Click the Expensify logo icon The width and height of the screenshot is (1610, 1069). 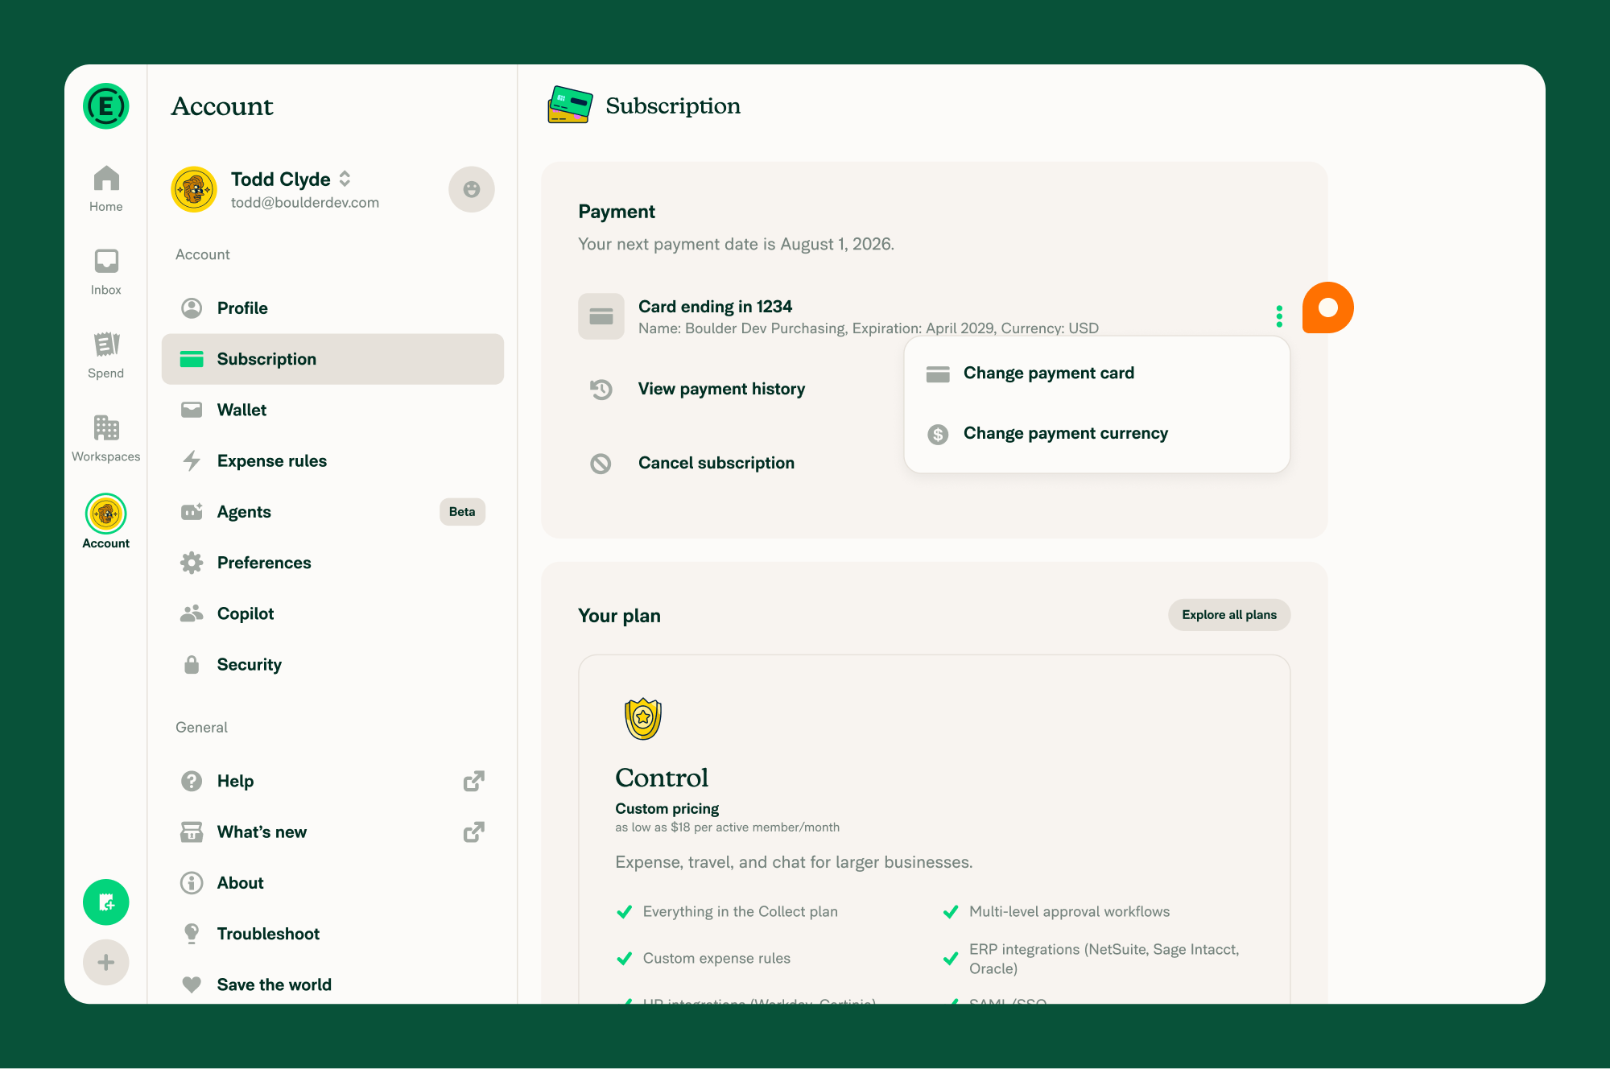coord(106,106)
